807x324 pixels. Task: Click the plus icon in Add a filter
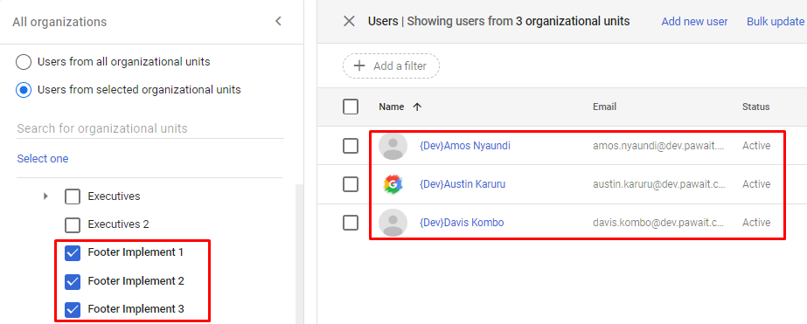(359, 65)
